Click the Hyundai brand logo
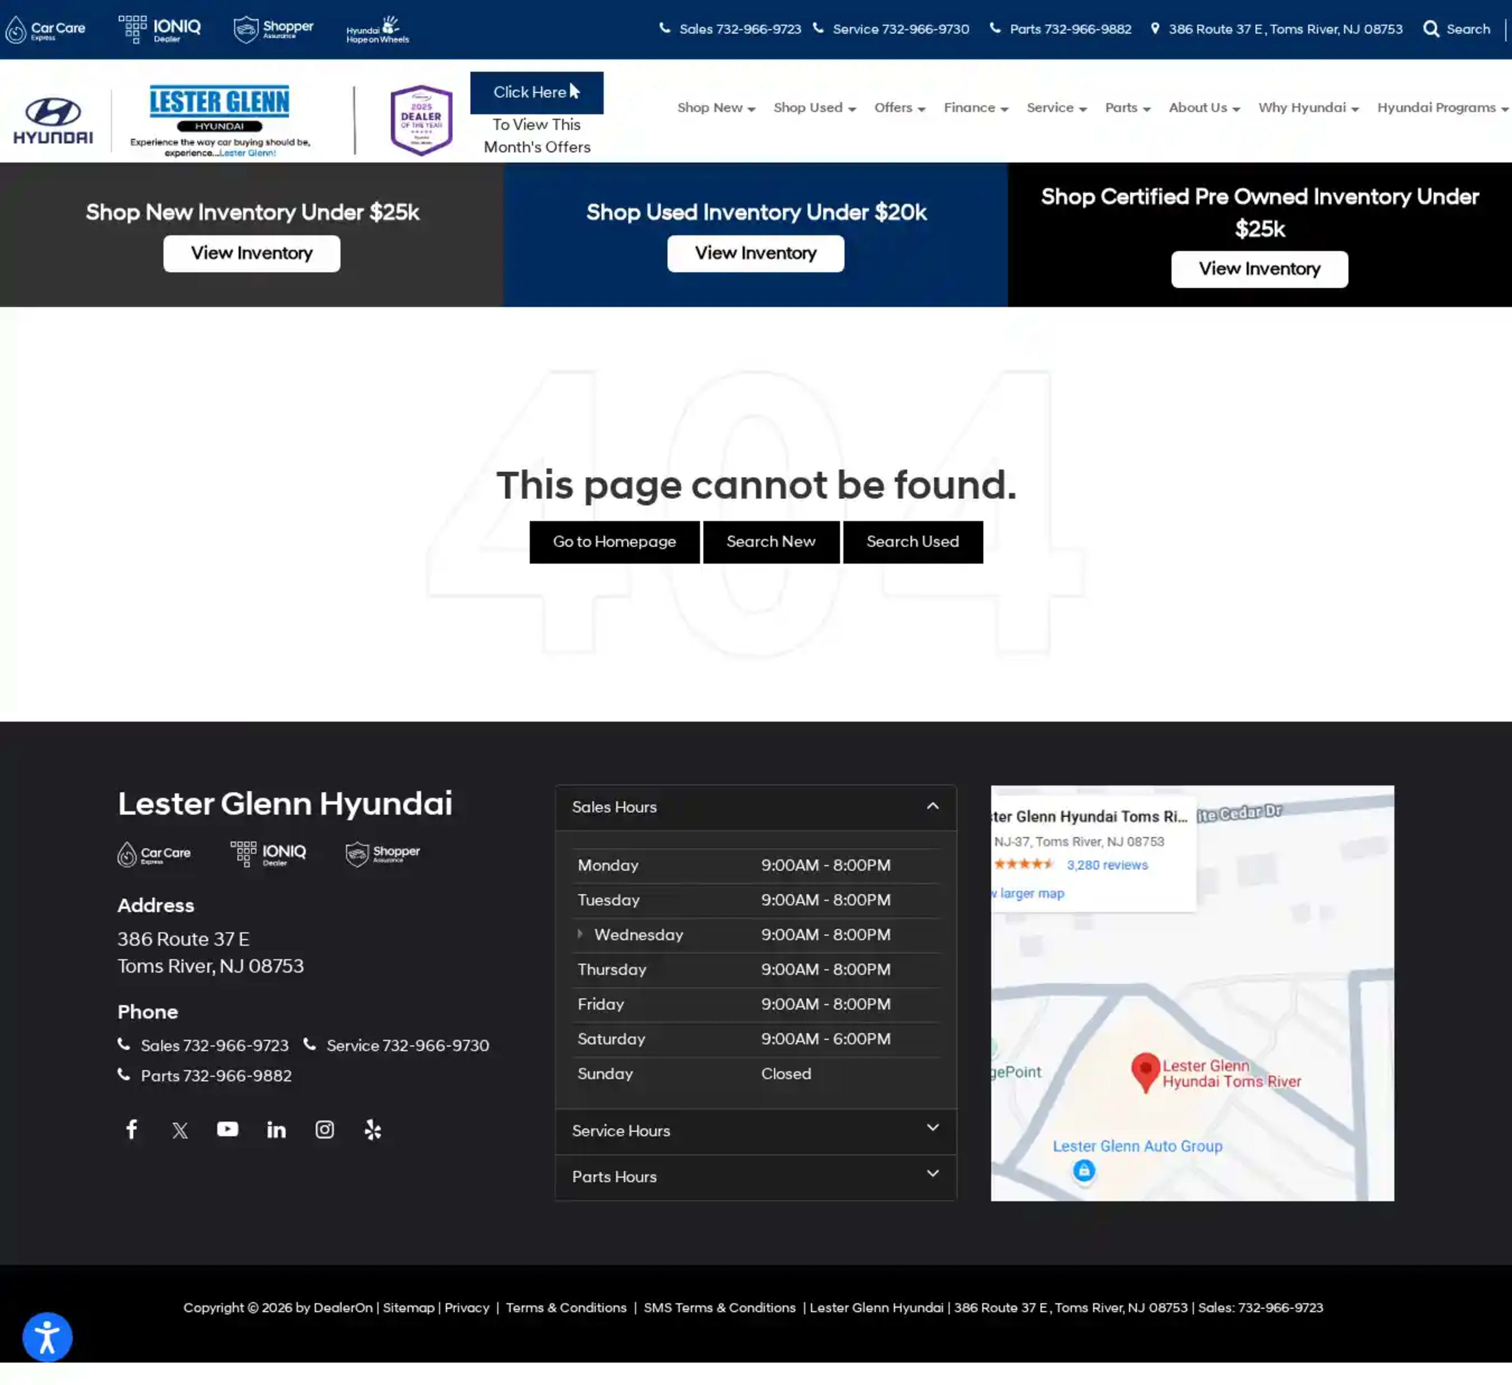This screenshot has width=1512, height=1385. pos(53,120)
